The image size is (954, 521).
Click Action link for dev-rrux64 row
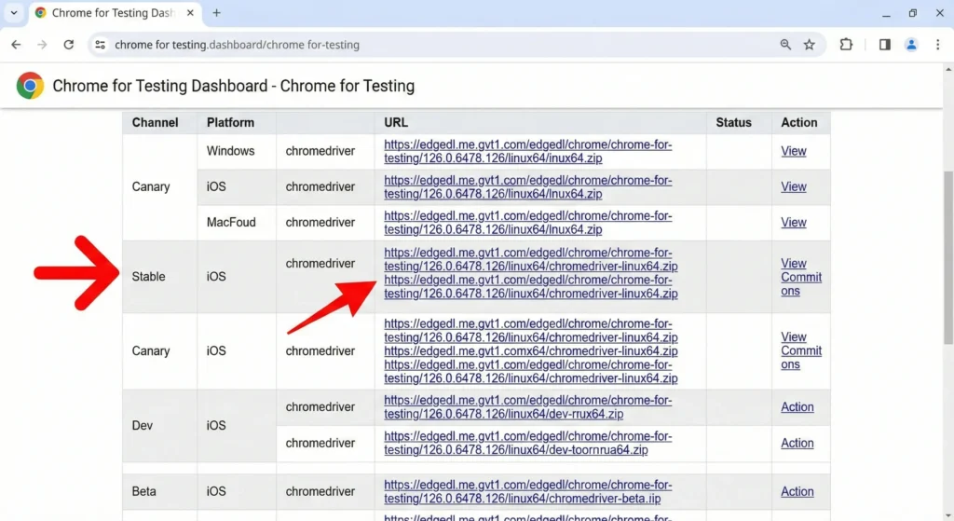797,406
